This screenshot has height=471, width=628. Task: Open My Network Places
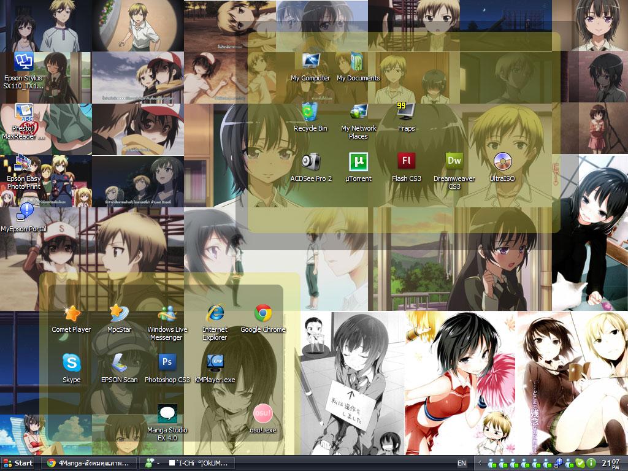click(358, 121)
